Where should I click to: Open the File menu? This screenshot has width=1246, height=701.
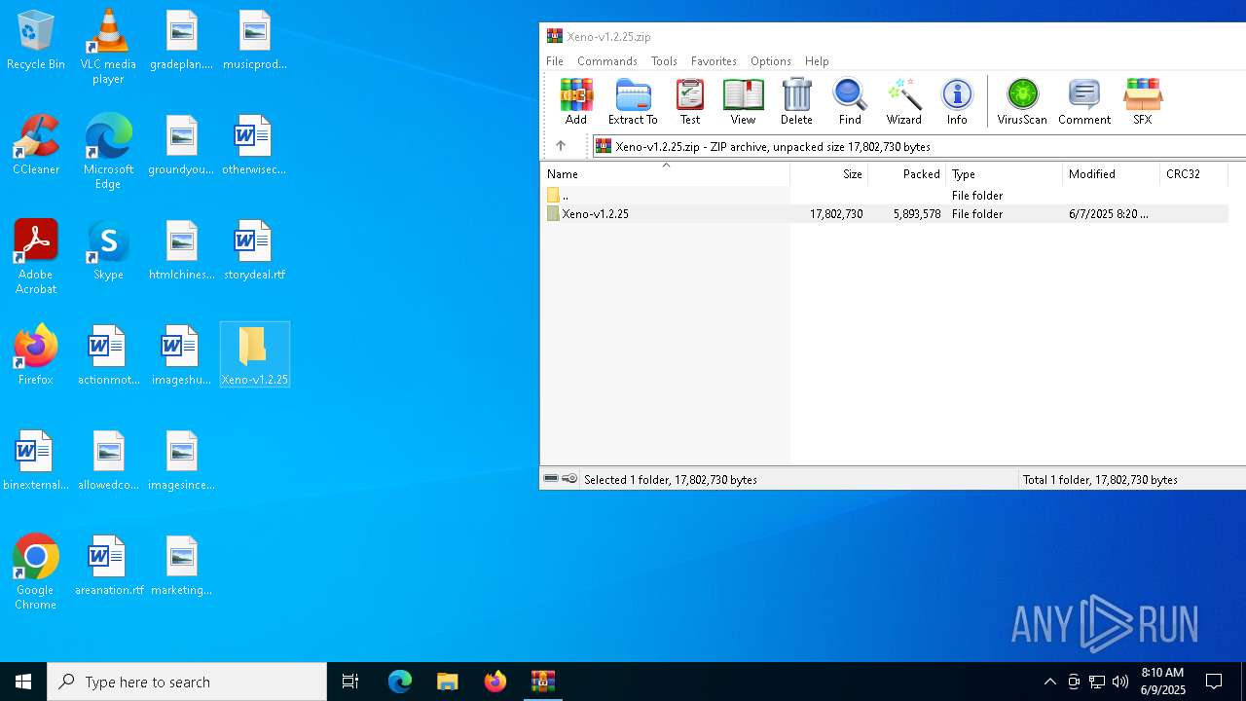click(555, 60)
